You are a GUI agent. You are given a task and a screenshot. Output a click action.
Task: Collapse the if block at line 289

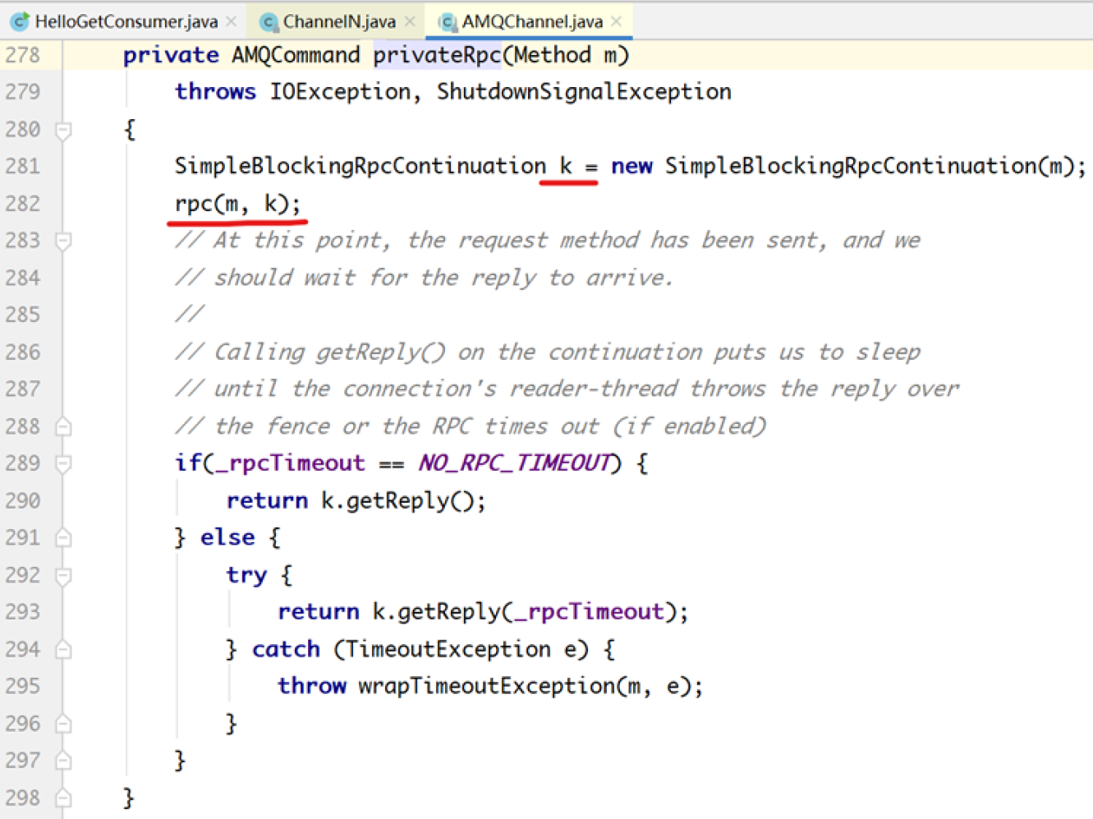[63, 464]
